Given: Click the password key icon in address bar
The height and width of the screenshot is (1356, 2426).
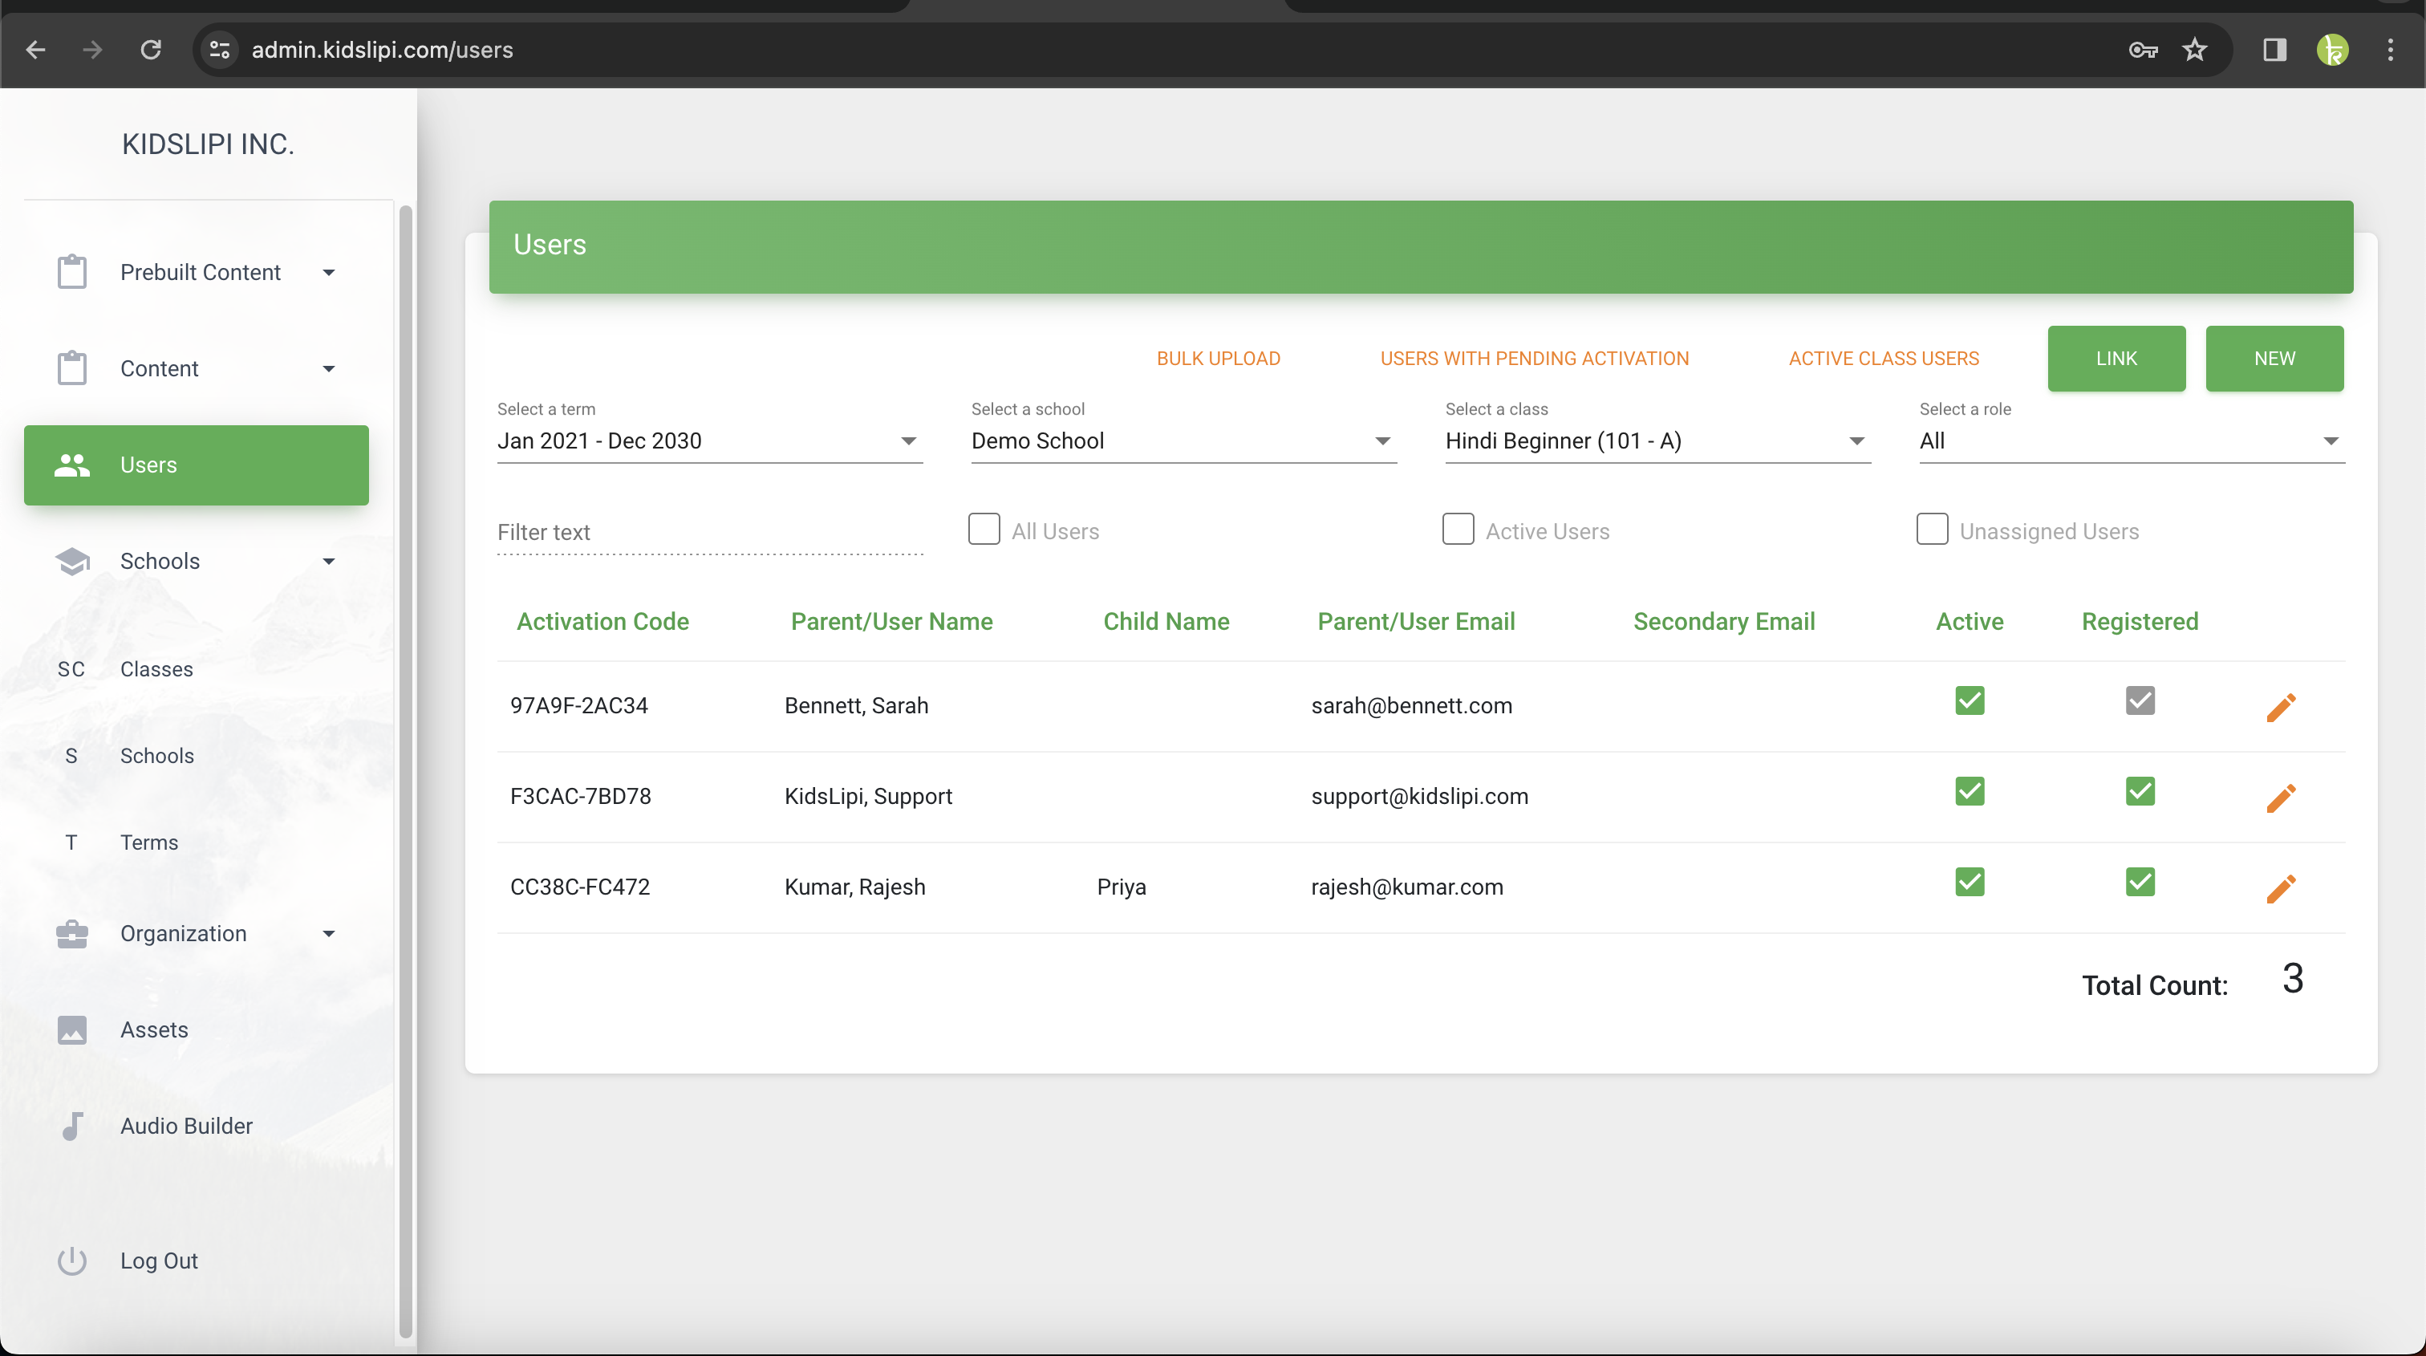Looking at the screenshot, I should pos(2143,50).
